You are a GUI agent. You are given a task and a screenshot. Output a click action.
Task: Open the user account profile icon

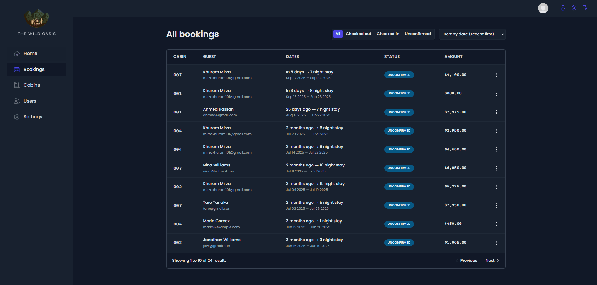tap(563, 8)
